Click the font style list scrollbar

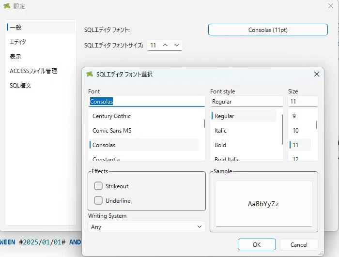click(282, 129)
